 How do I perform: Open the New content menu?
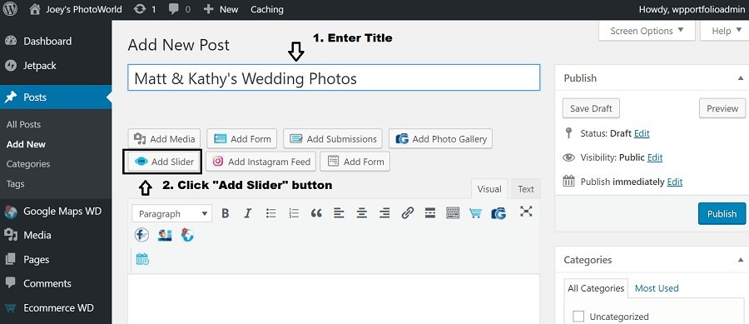pos(221,9)
